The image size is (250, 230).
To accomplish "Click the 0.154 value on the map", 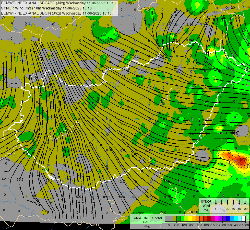I will click(165, 181).
